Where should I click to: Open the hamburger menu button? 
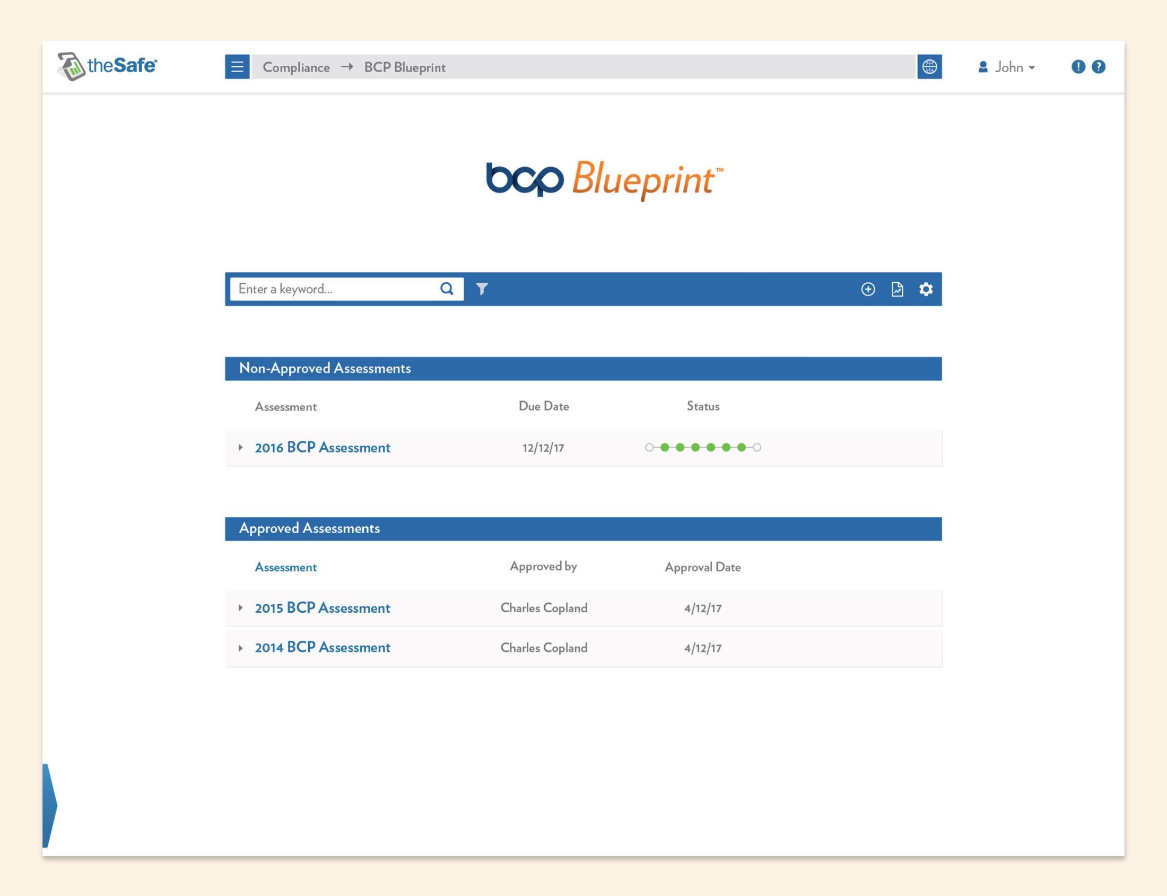237,67
